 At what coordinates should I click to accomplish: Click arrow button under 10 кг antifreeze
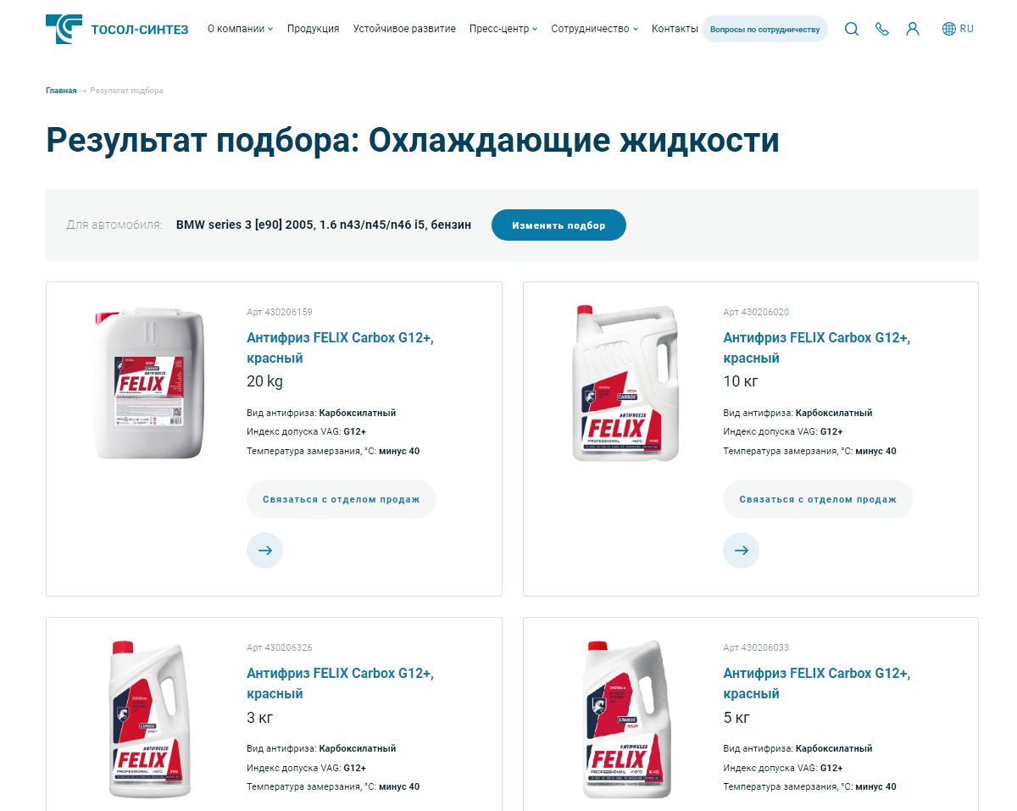coord(741,550)
